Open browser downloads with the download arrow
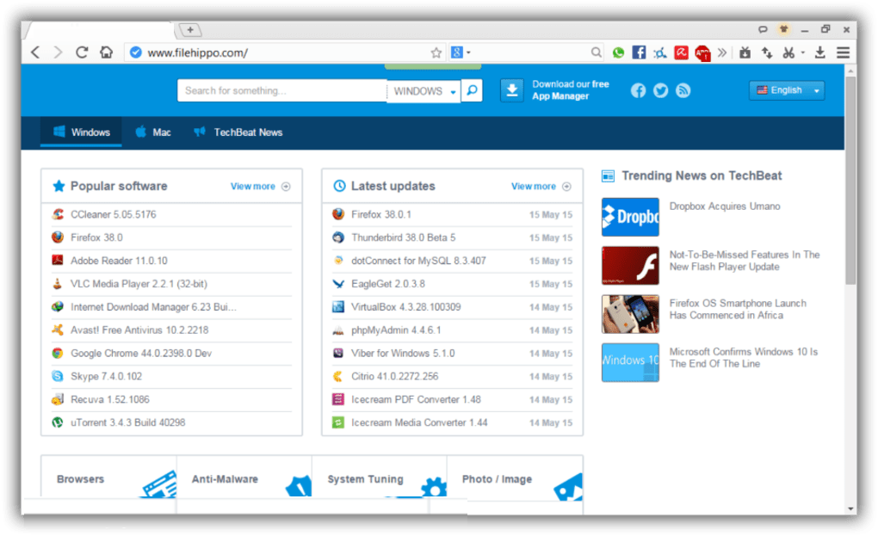Image resolution: width=878 pixels, height=536 pixels. point(819,52)
